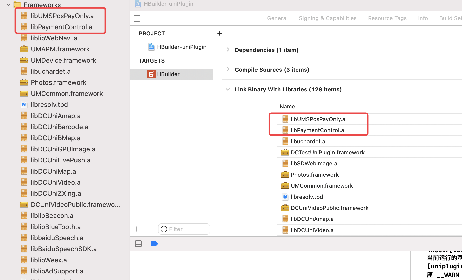Select libuchardet.a in the libraries list
Image resolution: width=462 pixels, height=280 pixels.
point(308,141)
